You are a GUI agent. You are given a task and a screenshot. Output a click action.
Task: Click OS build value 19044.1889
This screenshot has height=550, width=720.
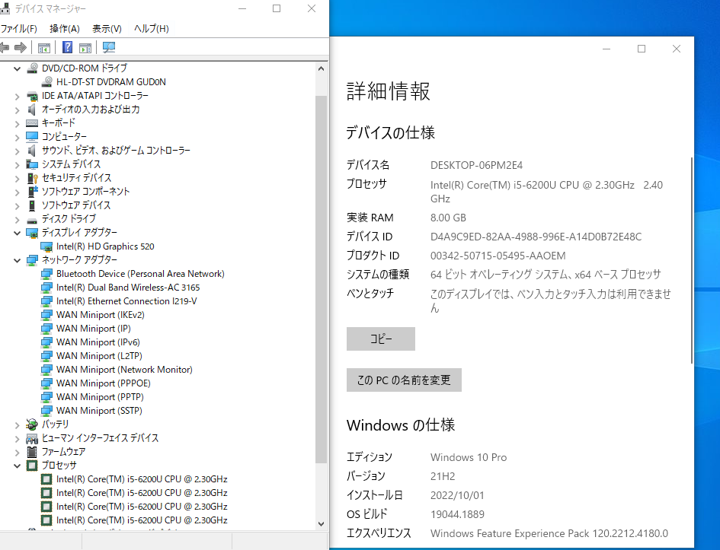tap(457, 514)
